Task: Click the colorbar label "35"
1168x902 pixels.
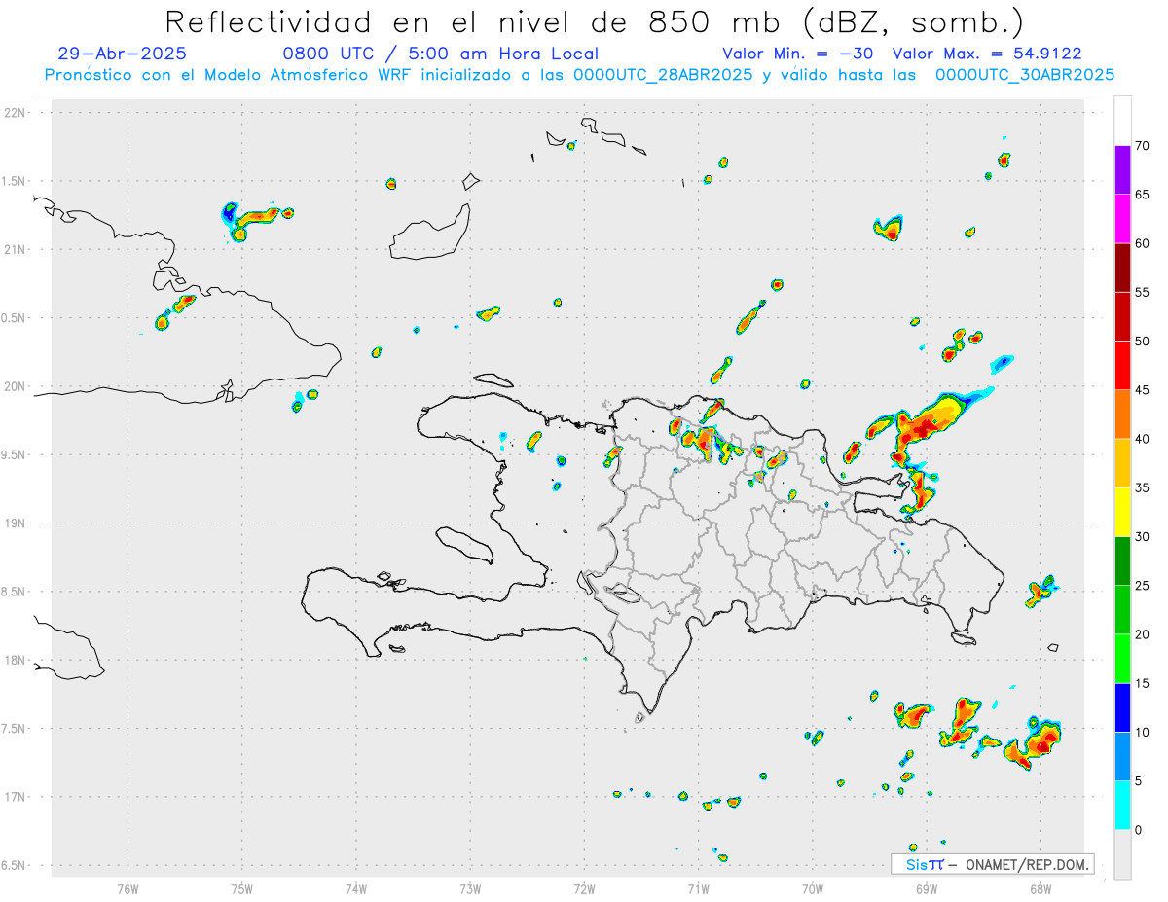Action: click(x=1143, y=487)
